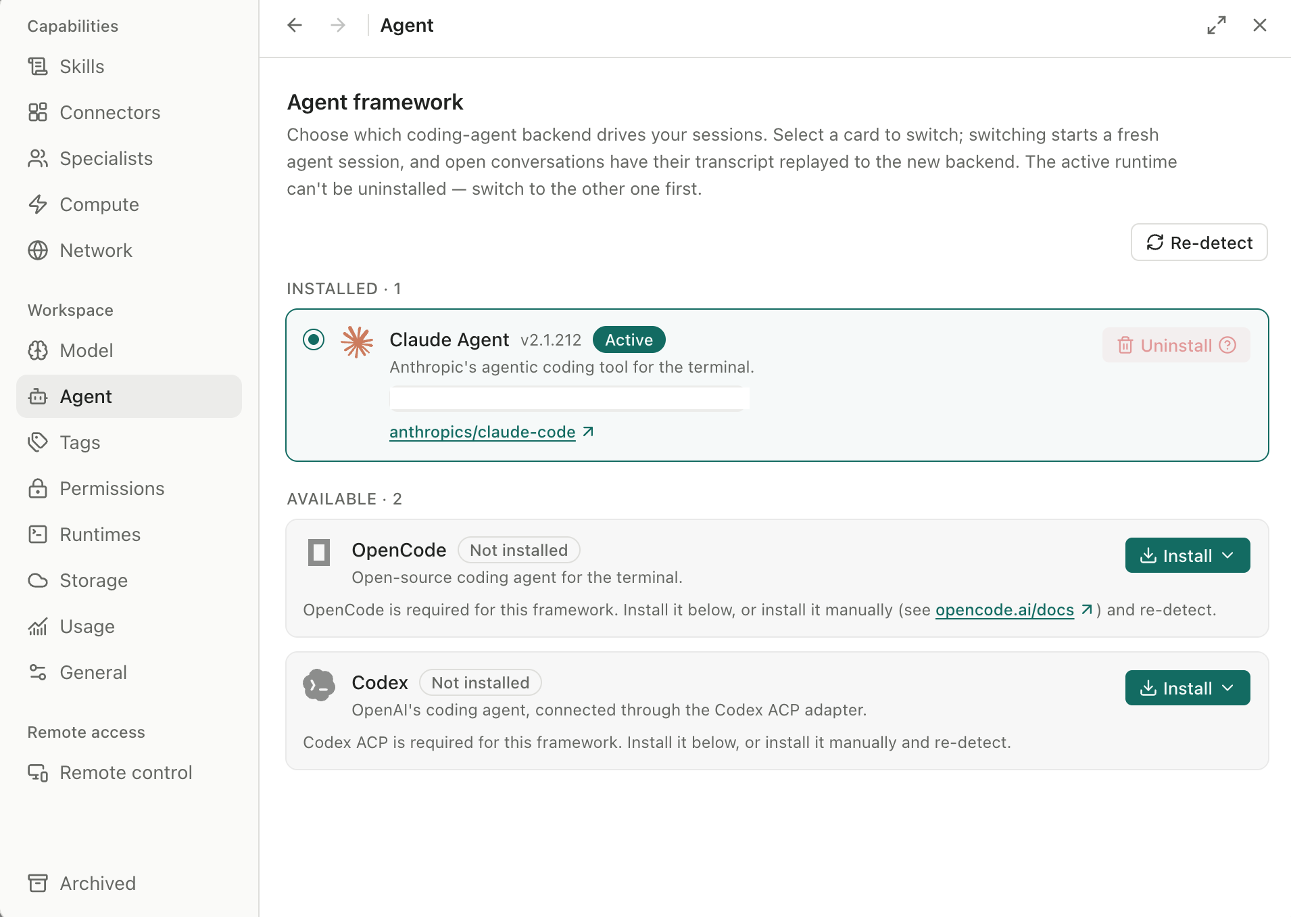Open the Usage settings label

click(x=87, y=626)
